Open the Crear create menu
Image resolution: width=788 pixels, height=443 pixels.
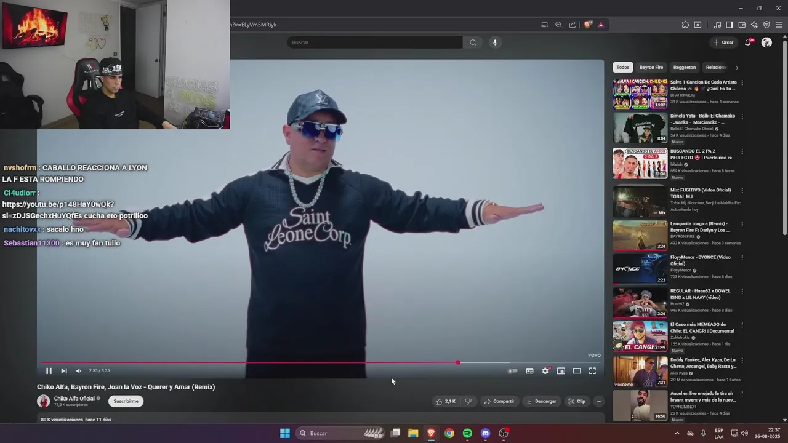click(723, 42)
